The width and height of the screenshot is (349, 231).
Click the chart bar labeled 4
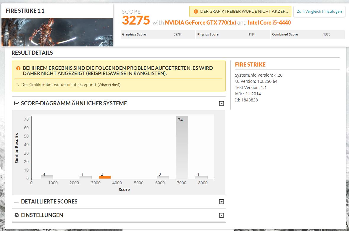coord(47,177)
